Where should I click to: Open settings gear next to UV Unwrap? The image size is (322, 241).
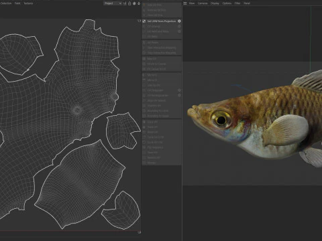click(179, 26)
